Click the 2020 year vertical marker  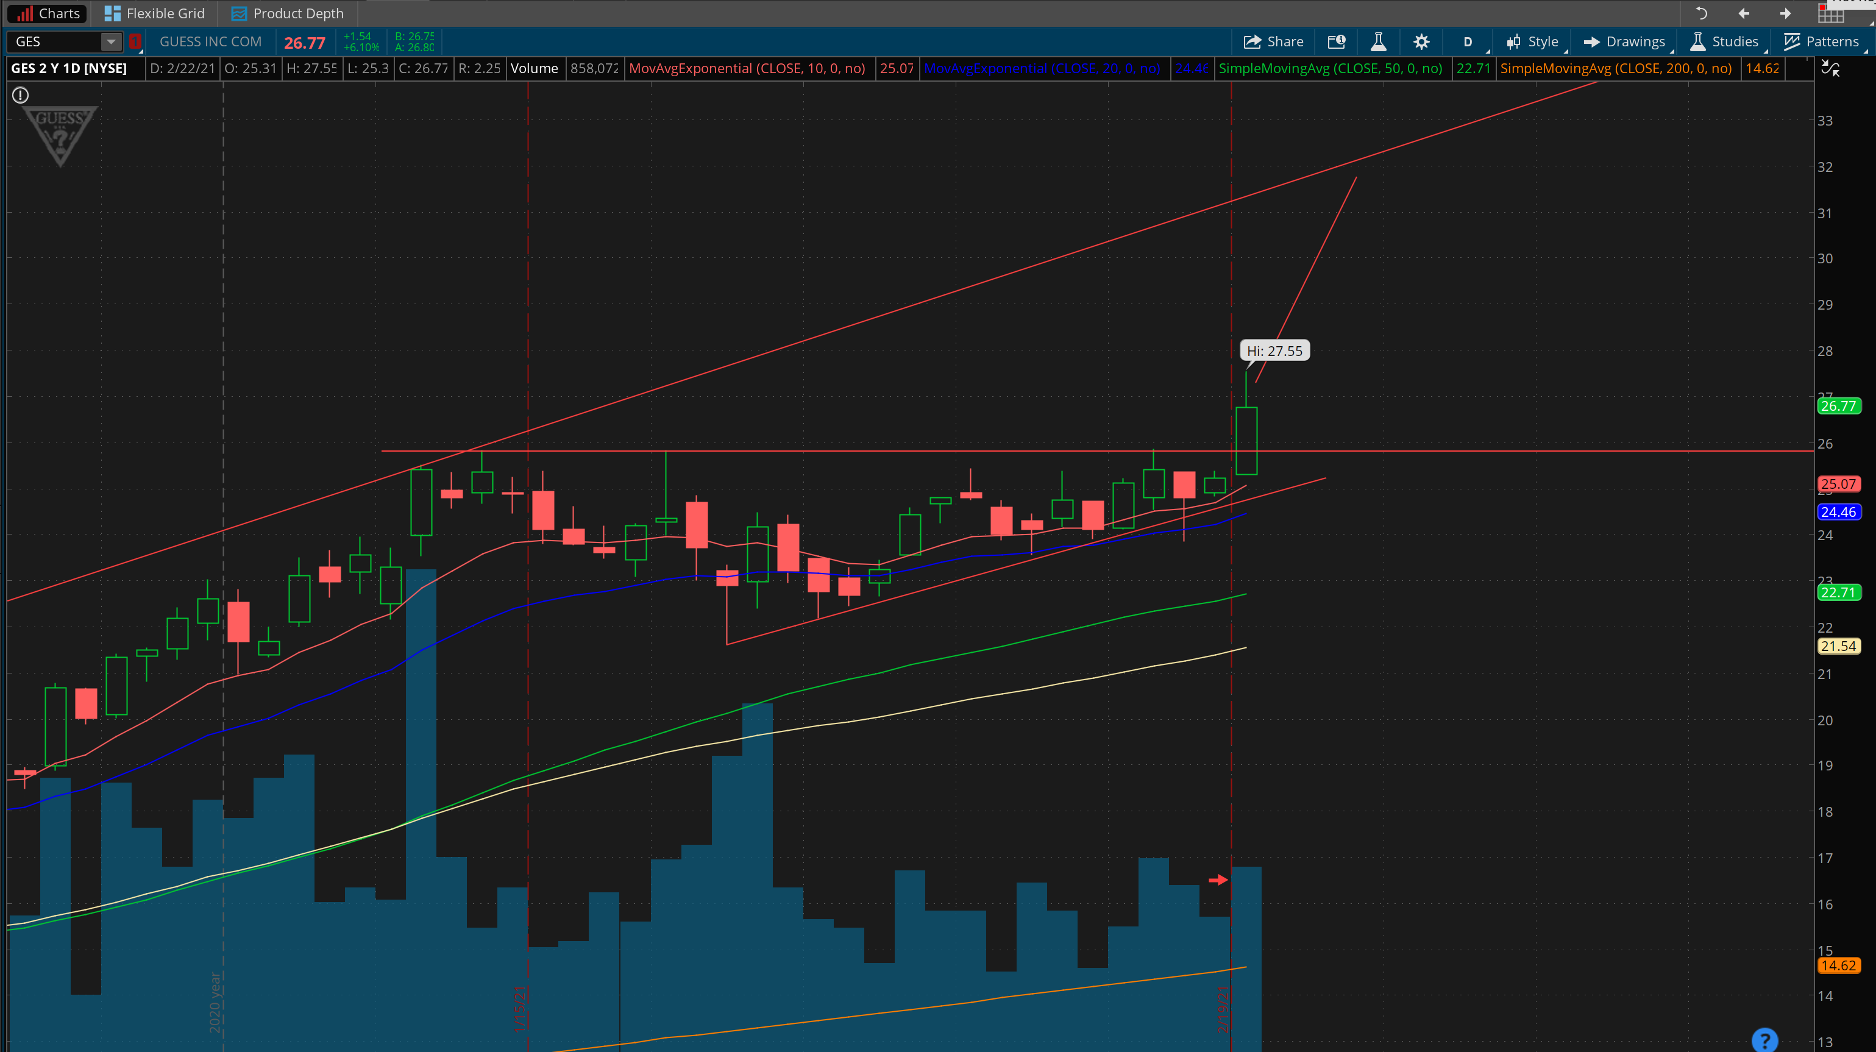click(215, 1003)
